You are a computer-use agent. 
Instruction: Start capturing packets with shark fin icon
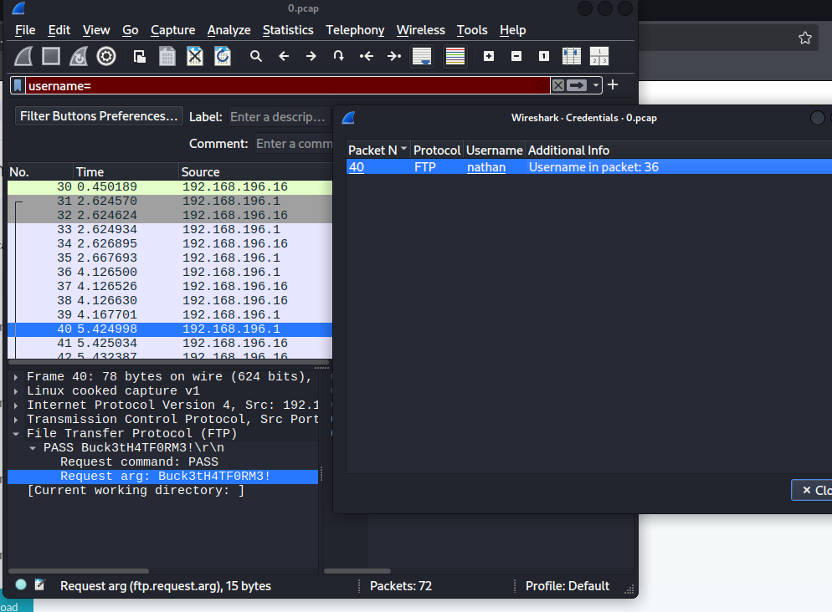(23, 56)
